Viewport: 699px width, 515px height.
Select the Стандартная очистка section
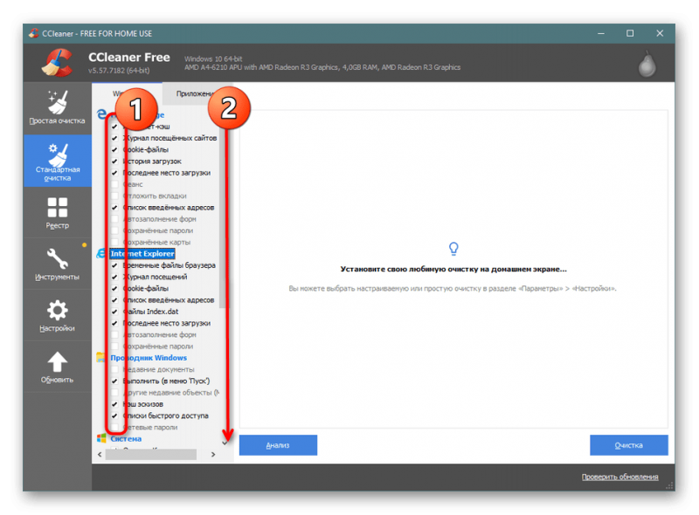pos(57,161)
